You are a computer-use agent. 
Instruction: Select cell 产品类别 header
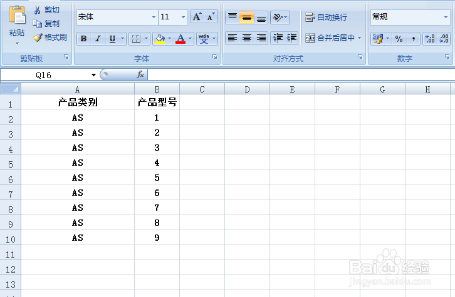78,102
